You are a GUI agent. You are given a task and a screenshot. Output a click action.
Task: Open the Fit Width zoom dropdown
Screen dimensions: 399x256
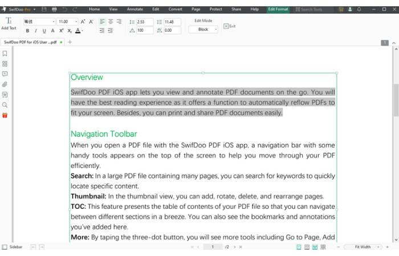tap(364, 247)
